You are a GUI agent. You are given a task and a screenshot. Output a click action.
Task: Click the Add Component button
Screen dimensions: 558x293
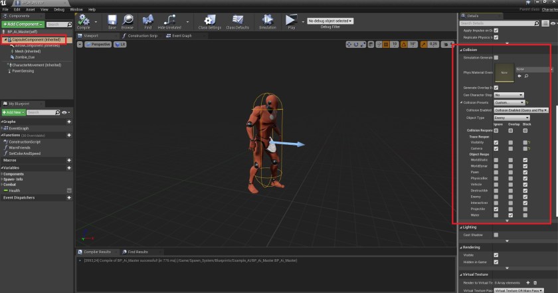click(x=23, y=24)
